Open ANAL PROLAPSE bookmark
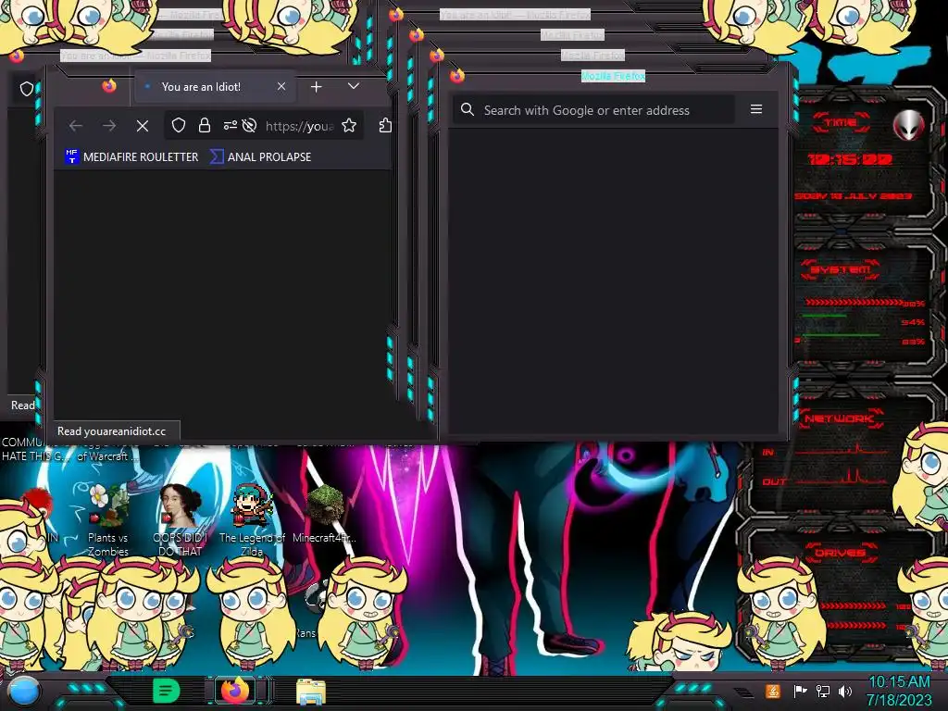Screen dimensions: 948x711 click(260, 156)
